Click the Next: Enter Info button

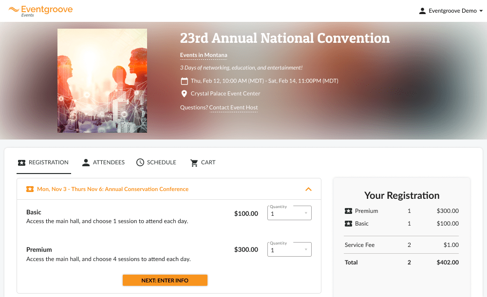pos(165,280)
